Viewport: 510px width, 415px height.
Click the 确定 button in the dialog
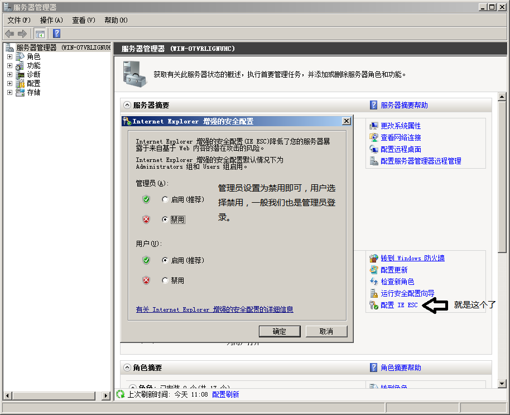(x=280, y=331)
